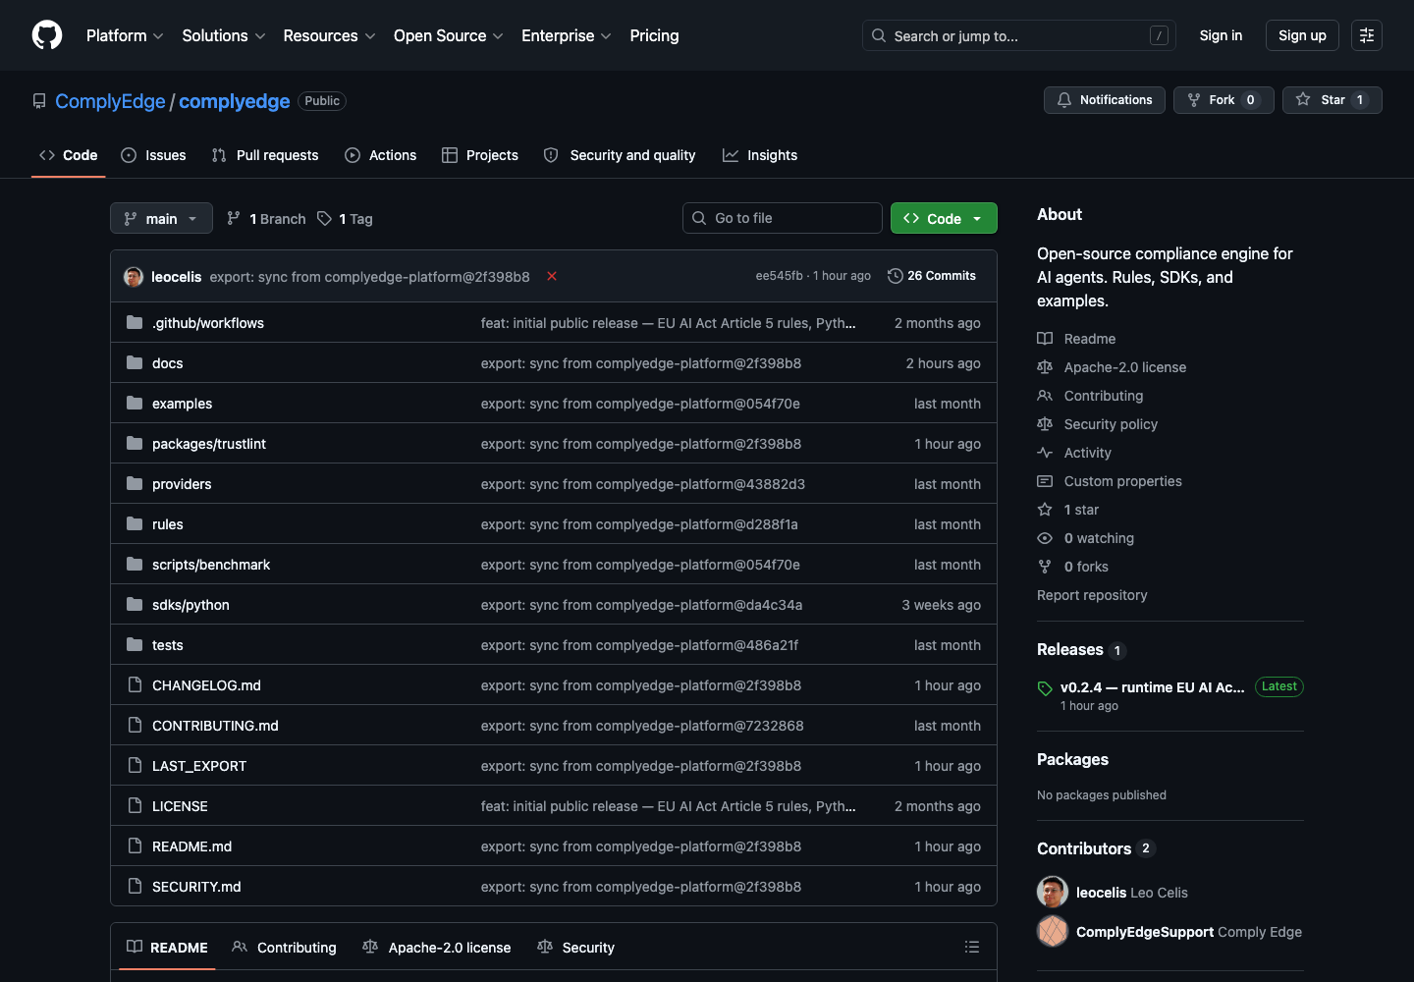Switch to the Pull requests tab
Image resolution: width=1414 pixels, height=982 pixels.
tap(265, 155)
